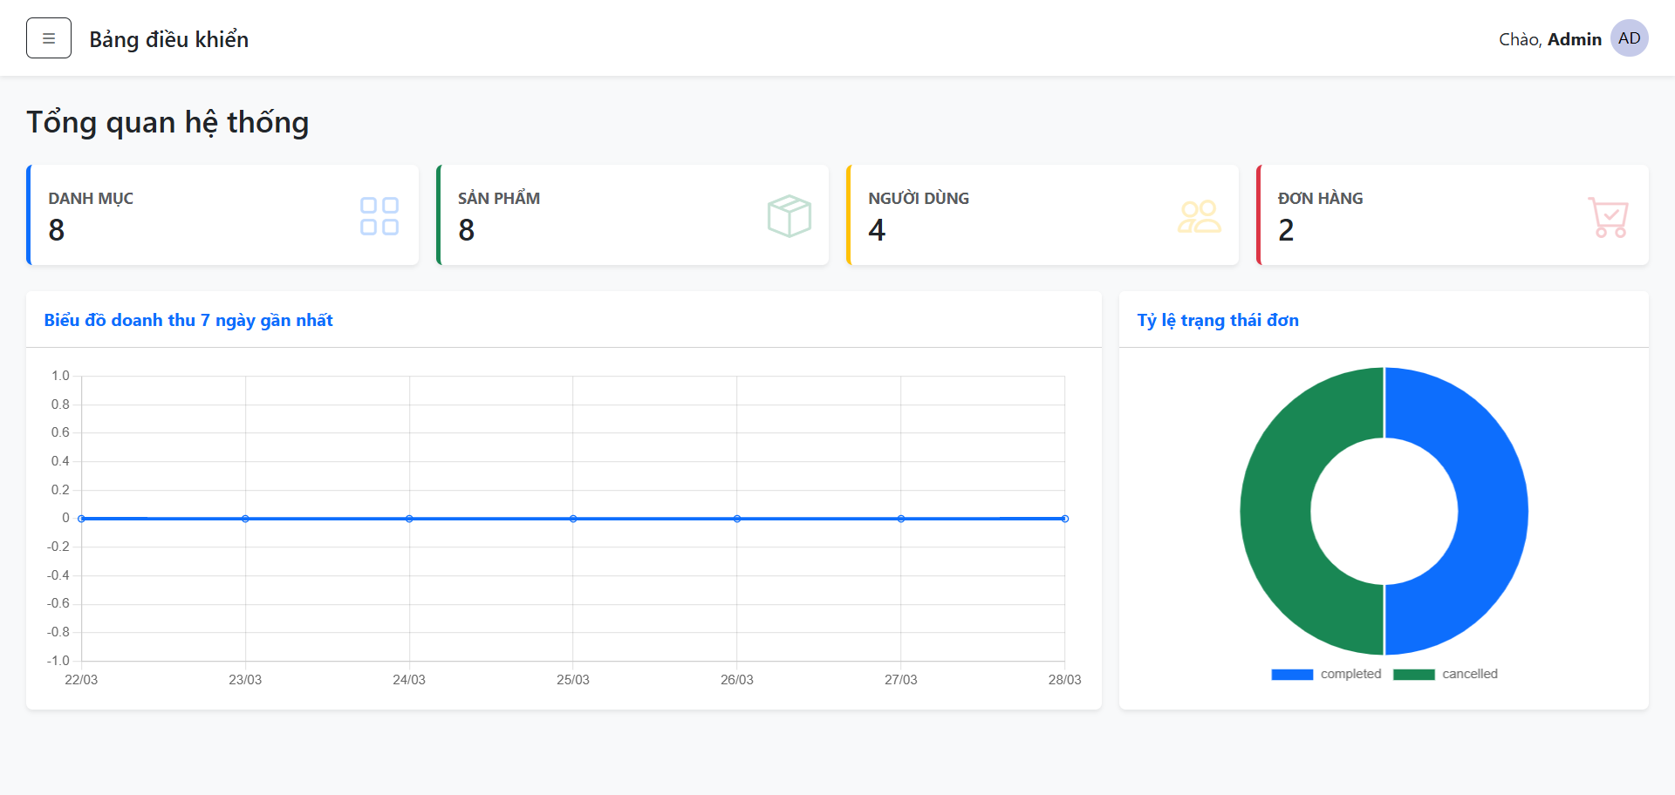The image size is (1675, 795).
Task: Click the Sản phẩm box icon
Action: pos(790,216)
